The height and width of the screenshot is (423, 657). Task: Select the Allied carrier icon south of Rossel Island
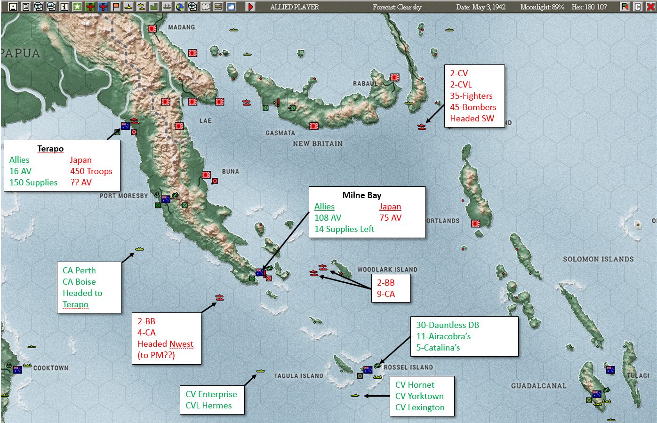[x=355, y=395]
